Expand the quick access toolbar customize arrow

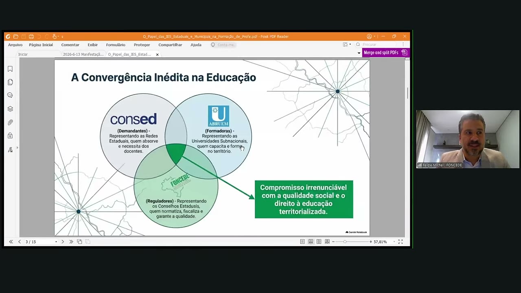[62, 37]
